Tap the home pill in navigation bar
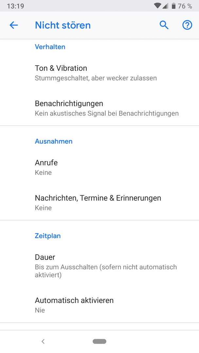Viewport: 199px width, 353px height. (99, 341)
